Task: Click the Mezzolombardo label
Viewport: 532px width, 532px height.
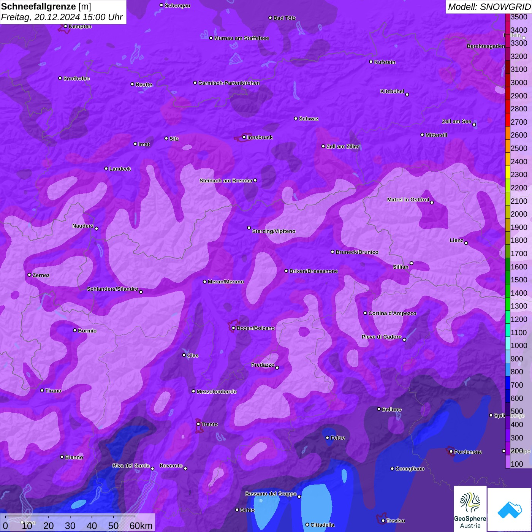Action: [x=217, y=391]
